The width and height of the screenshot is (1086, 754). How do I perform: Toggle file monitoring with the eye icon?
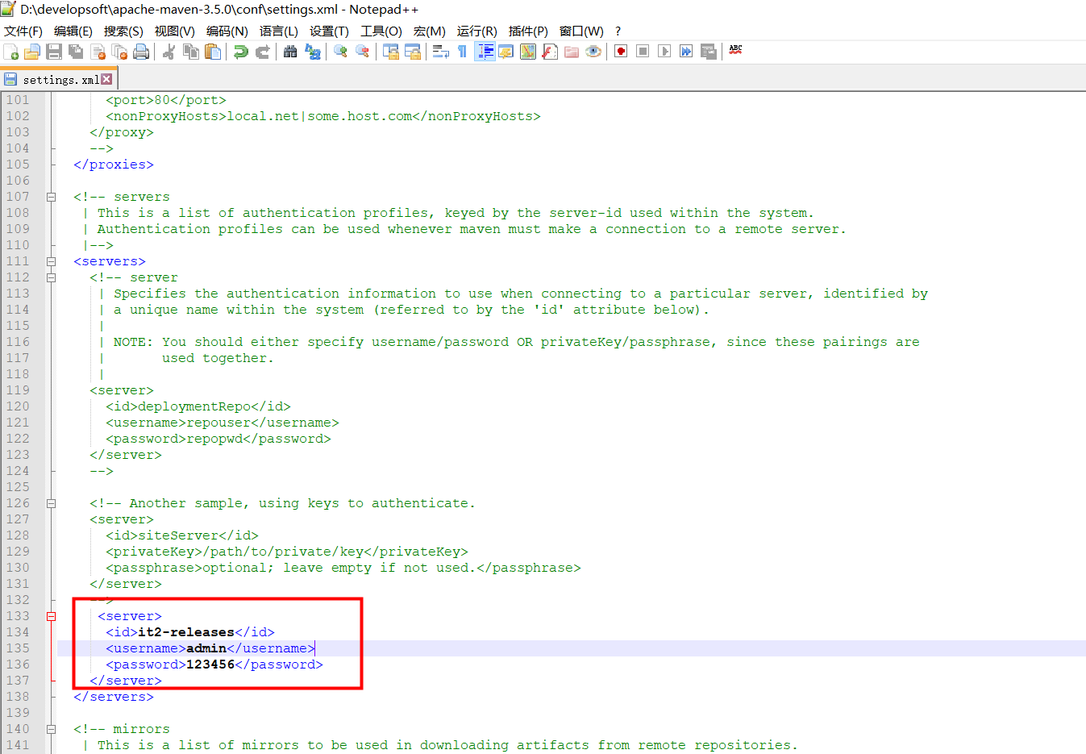coord(593,52)
